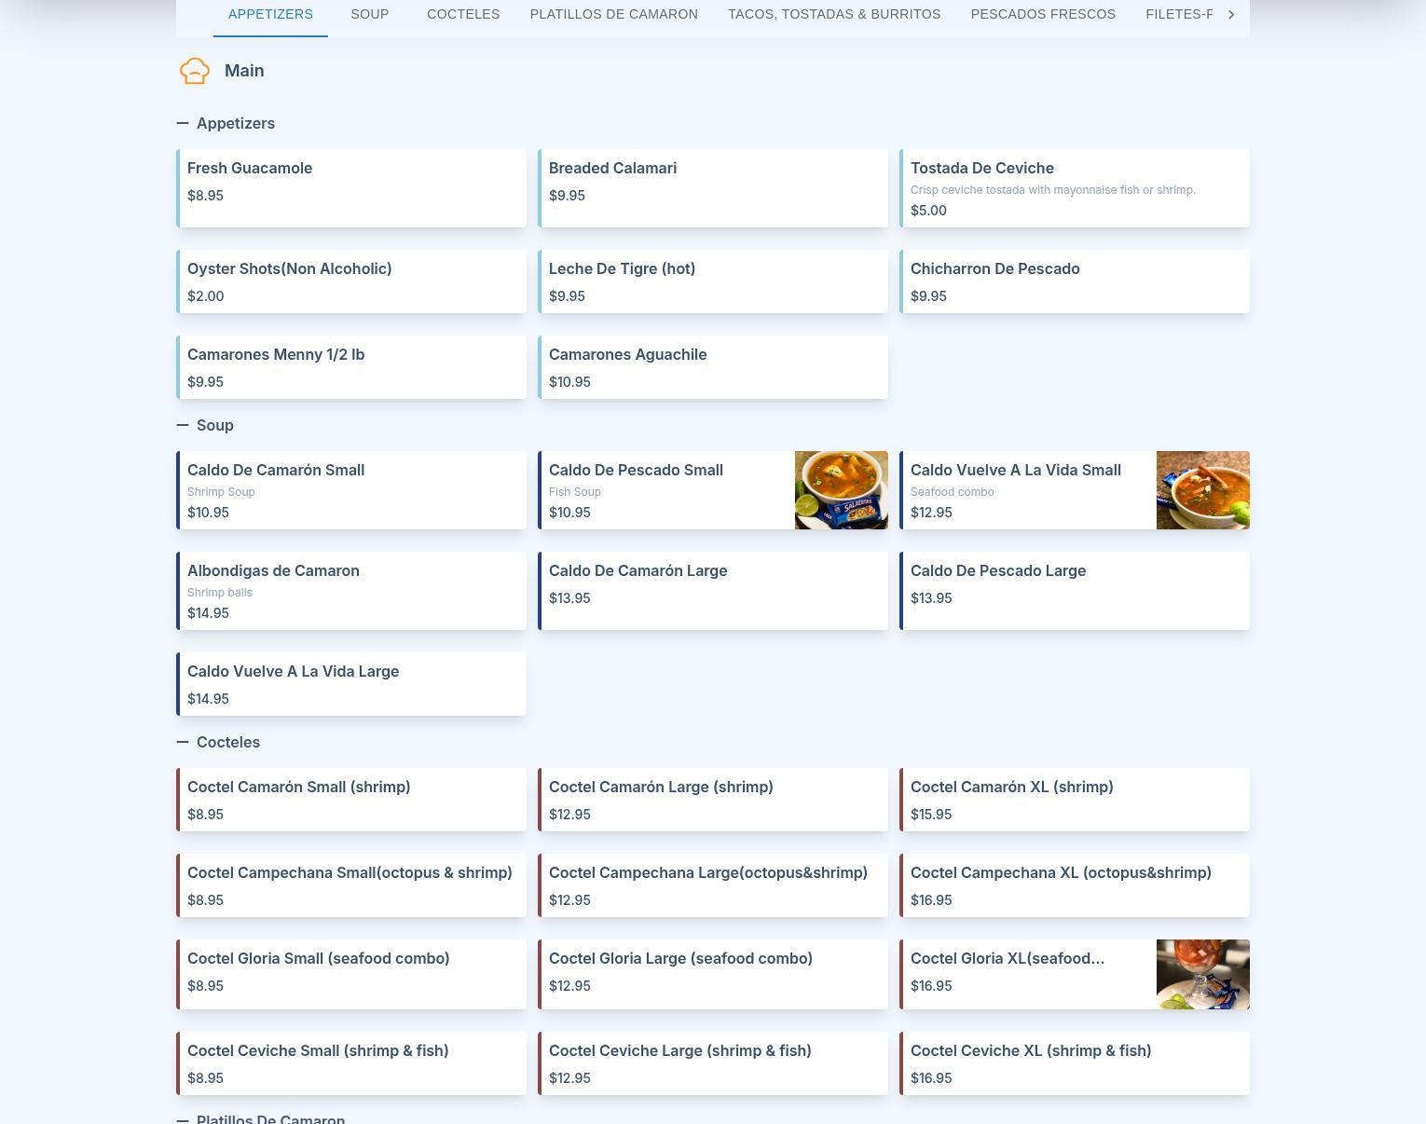
Task: Choose Coctel Campechana Large item
Action: (x=713, y=885)
